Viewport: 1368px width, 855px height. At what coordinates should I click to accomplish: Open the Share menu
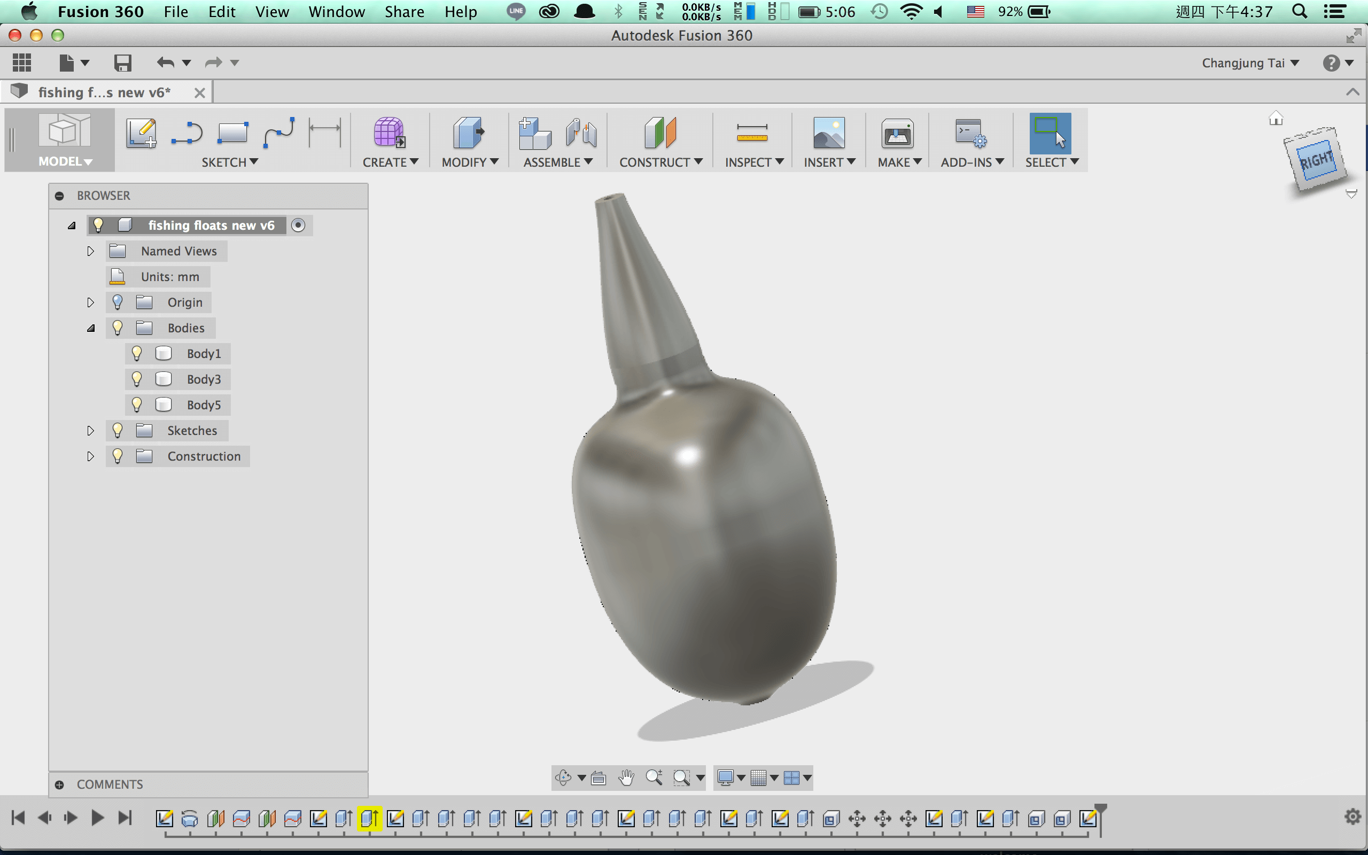pyautogui.click(x=404, y=12)
